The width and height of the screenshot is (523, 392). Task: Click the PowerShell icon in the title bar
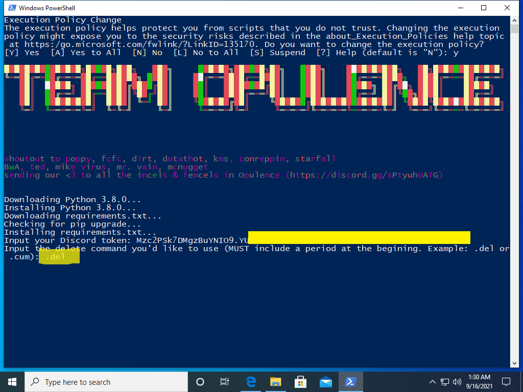tap(12, 8)
